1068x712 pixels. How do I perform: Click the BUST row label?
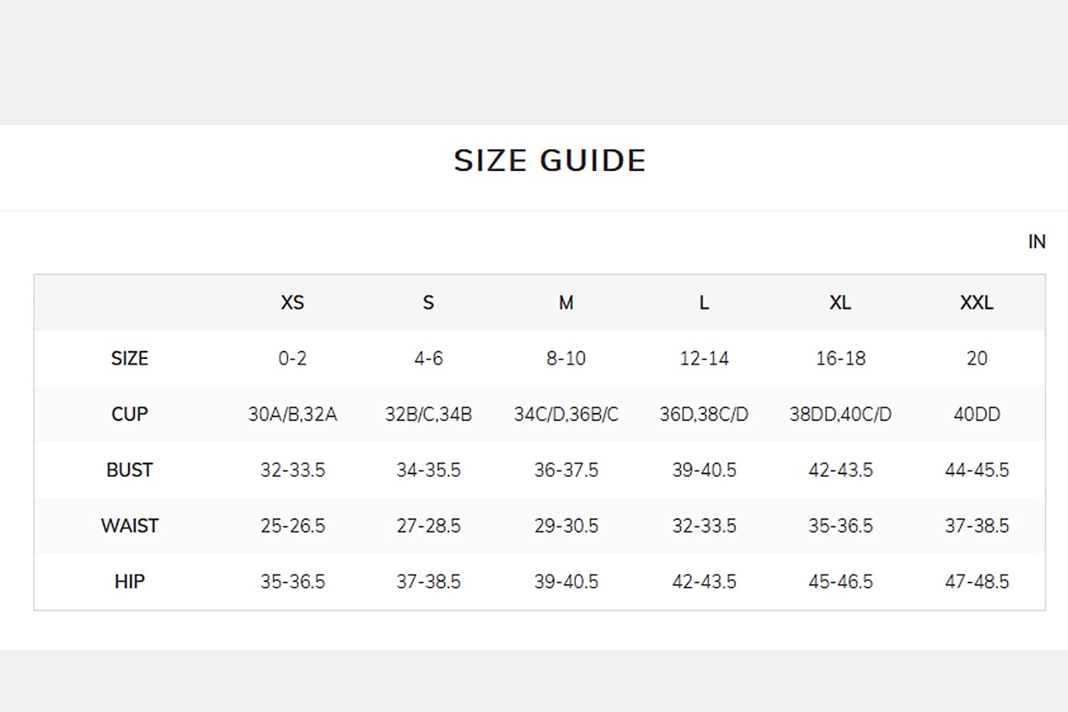tap(130, 470)
